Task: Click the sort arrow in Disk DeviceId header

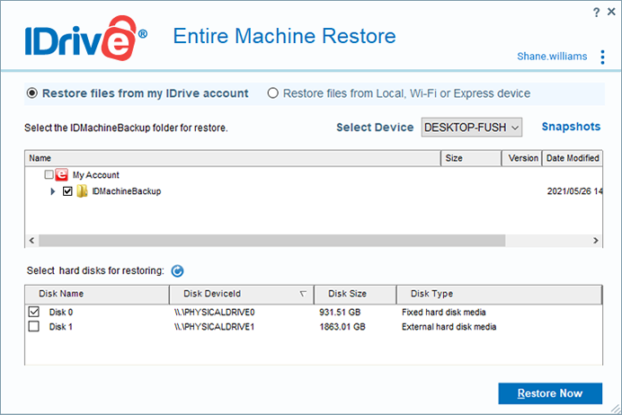Action: pos(303,294)
